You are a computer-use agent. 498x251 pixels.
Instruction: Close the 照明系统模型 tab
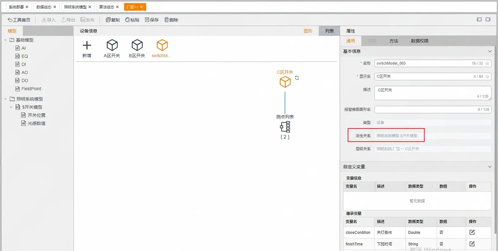click(x=90, y=7)
